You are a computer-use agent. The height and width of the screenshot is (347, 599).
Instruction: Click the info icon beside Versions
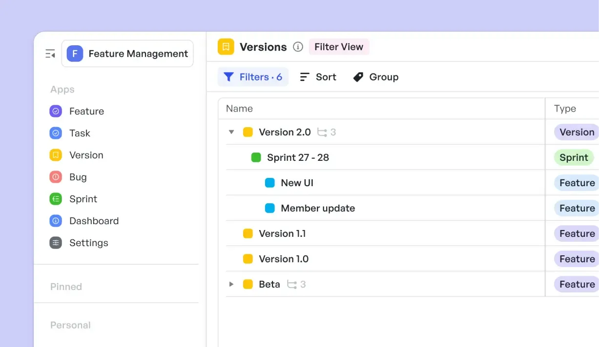(x=298, y=47)
